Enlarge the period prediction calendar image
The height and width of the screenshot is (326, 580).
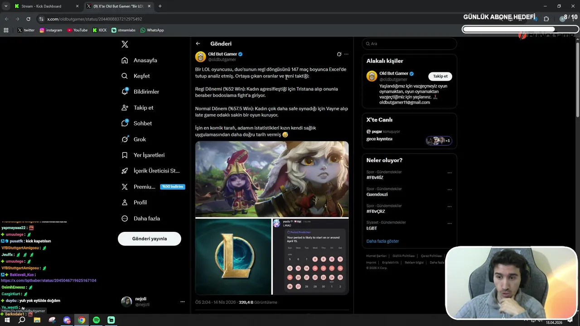[310, 257]
